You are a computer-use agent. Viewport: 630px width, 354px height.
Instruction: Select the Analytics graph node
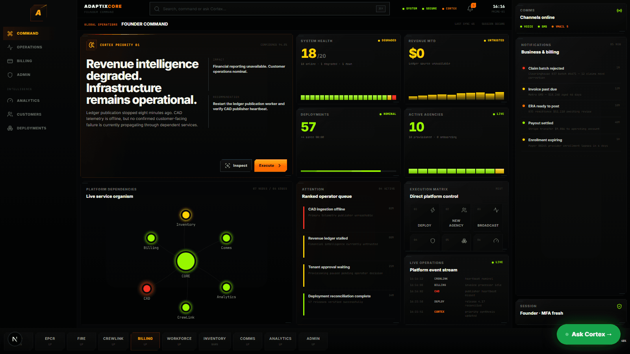pyautogui.click(x=226, y=287)
